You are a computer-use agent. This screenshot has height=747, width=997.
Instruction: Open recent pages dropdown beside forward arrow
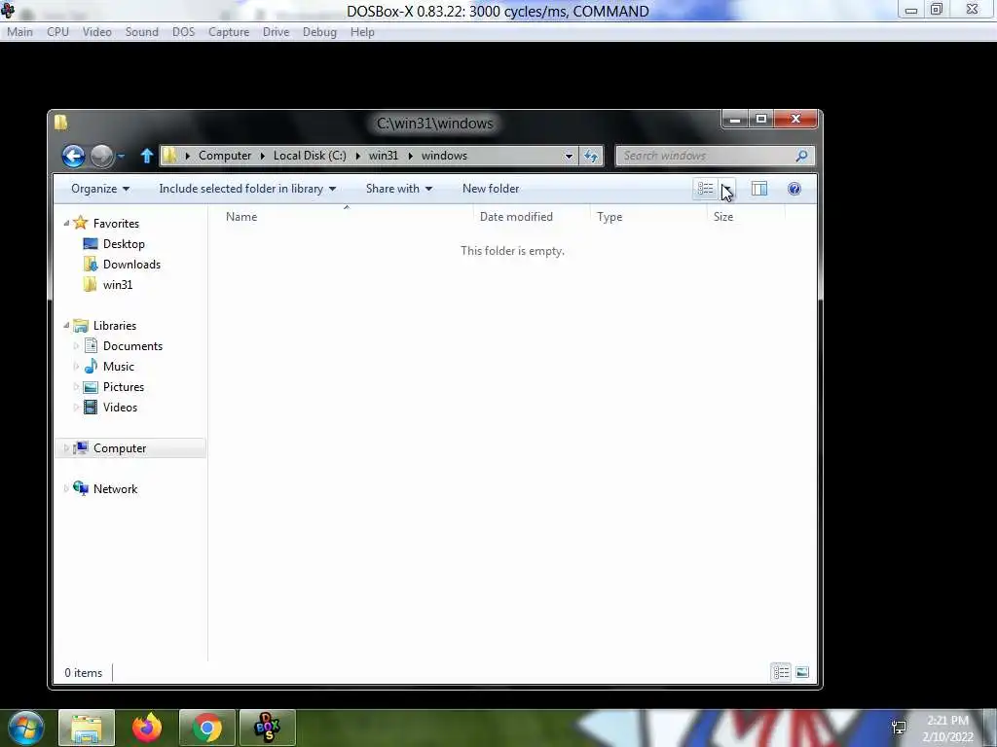tap(121, 156)
